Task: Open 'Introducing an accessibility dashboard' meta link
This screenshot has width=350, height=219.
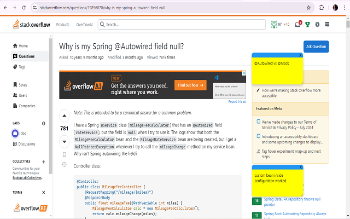Action: [292, 139]
